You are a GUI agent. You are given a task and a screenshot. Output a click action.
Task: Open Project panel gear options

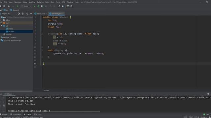pos(27,14)
